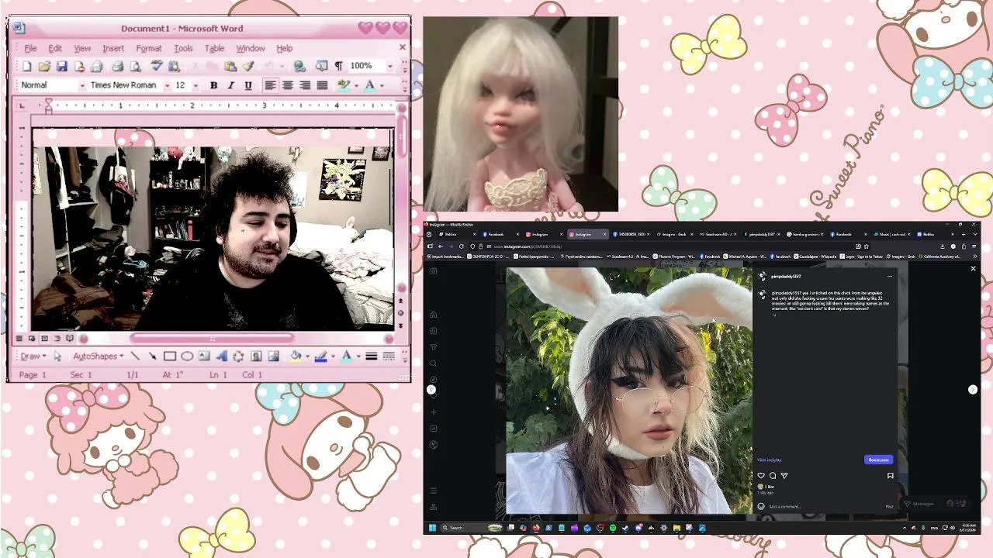Open the Format menu
The height and width of the screenshot is (558, 993).
[149, 48]
